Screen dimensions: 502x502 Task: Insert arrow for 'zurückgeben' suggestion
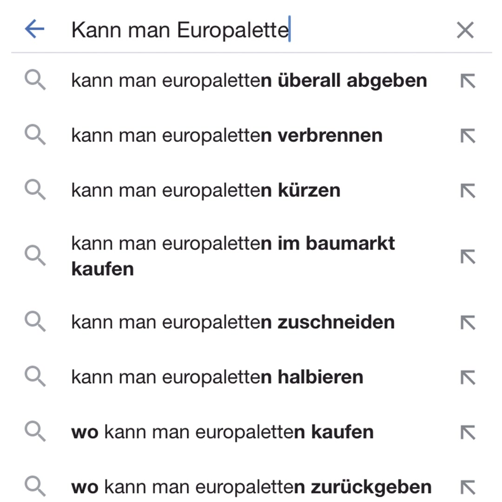468,488
